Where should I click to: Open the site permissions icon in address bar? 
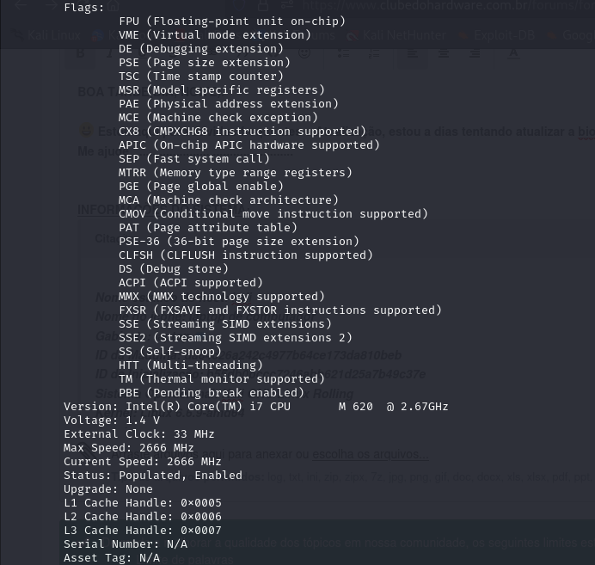pyautogui.click(x=287, y=5)
